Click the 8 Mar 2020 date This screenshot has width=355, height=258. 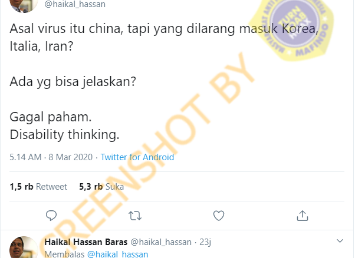pos(71,157)
